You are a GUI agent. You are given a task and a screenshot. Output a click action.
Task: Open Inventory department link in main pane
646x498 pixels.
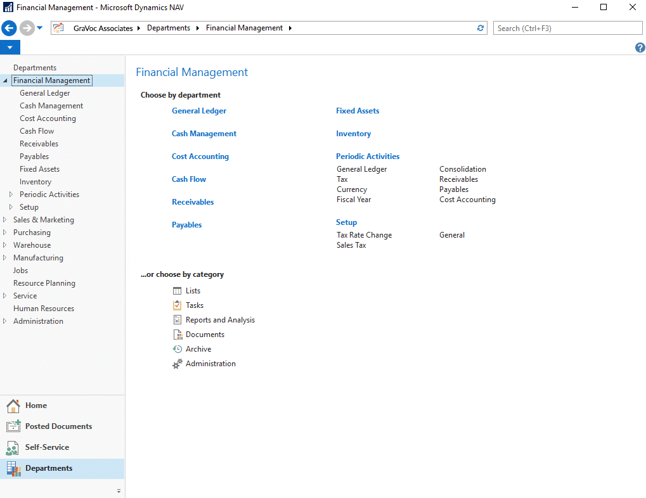[x=354, y=134]
